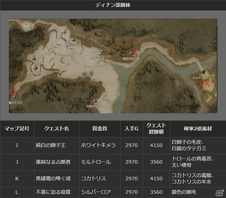Click the 月影のテラス map label
The width and height of the screenshot is (226, 198).
[95, 106]
